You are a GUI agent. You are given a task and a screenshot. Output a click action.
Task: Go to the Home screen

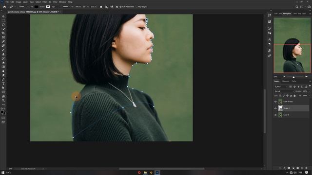(4, 7)
